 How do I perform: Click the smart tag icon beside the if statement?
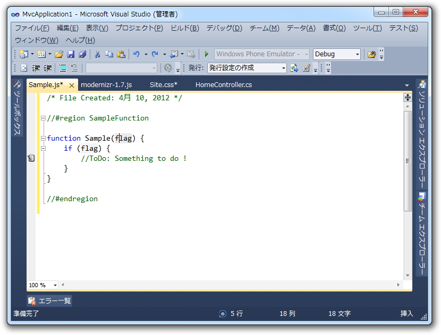point(31,158)
